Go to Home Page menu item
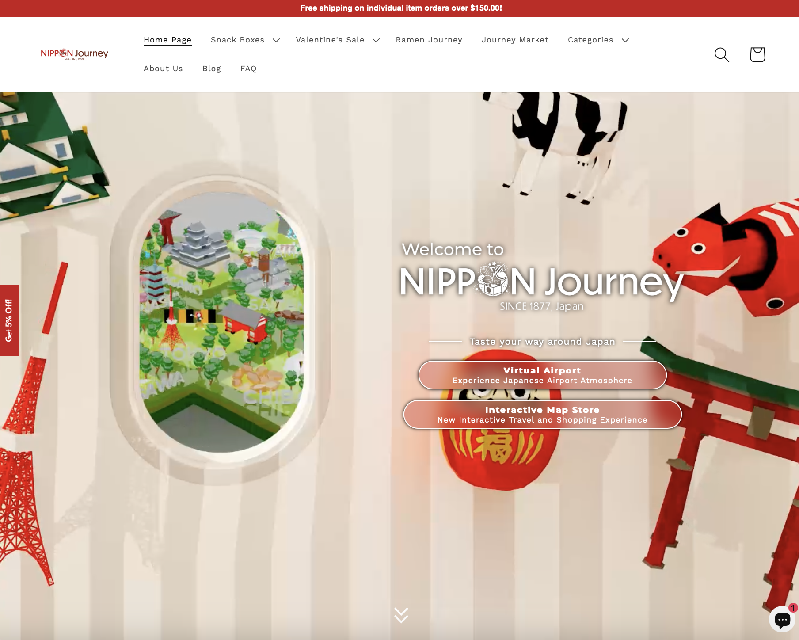799x640 pixels. (x=167, y=40)
